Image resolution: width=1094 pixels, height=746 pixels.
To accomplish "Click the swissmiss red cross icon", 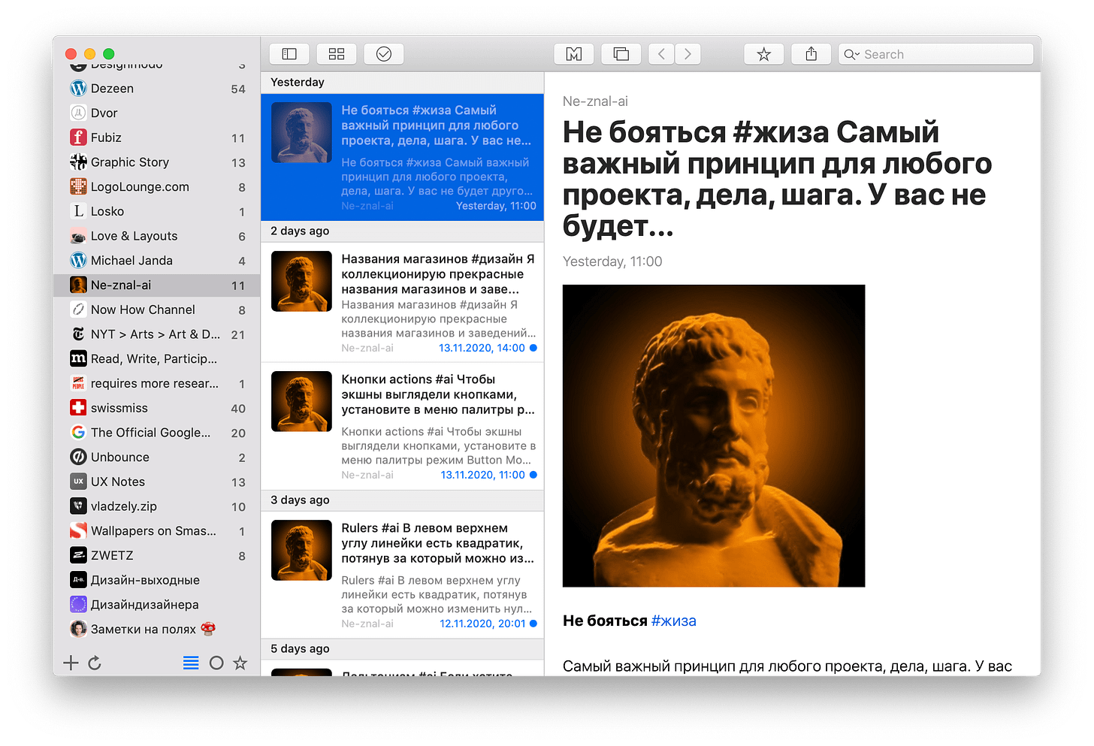I will [x=78, y=408].
